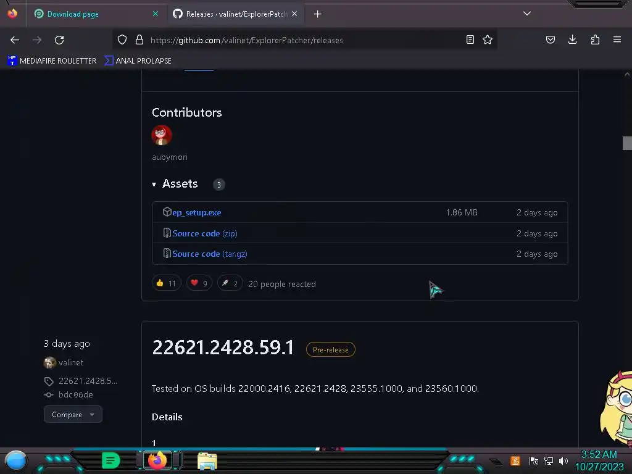Close the Download page tab
Screen dimensions: 632x474
[x=156, y=14]
